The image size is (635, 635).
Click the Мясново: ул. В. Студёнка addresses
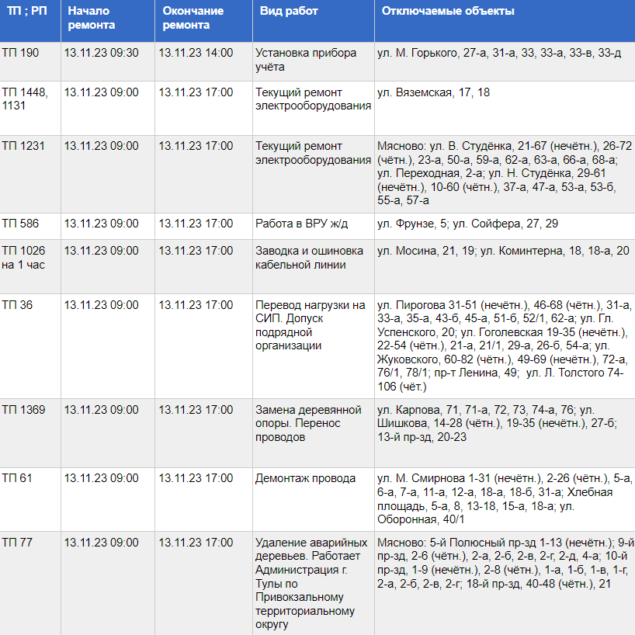point(505,174)
